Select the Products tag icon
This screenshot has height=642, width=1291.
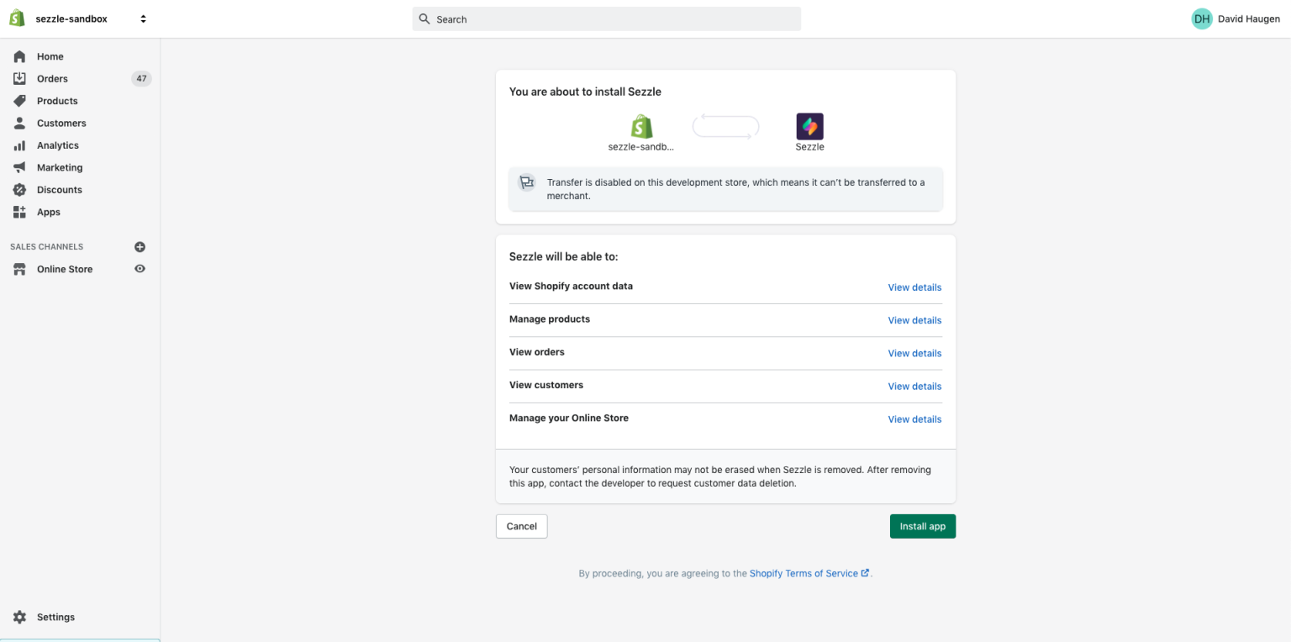point(19,101)
